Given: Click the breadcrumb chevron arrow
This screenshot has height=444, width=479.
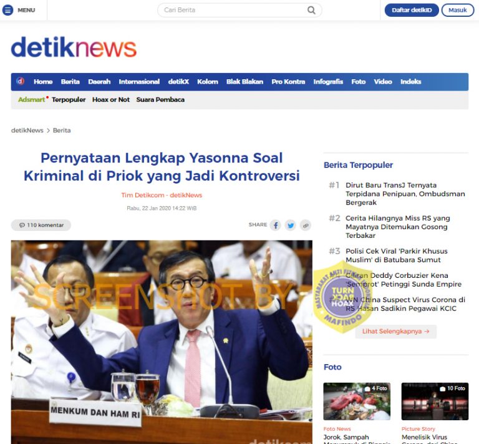Looking at the screenshot, I should tap(48, 131).
